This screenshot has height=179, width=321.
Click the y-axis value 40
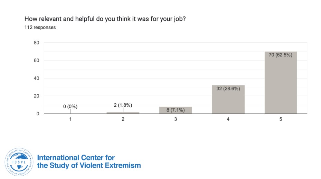(36, 78)
